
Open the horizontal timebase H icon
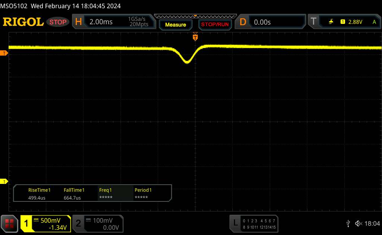[x=78, y=22]
